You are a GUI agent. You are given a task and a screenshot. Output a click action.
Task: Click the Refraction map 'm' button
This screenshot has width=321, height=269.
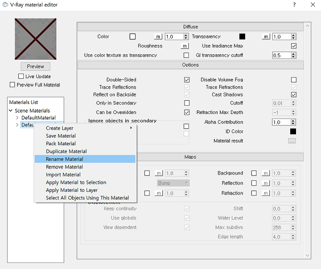266,193
